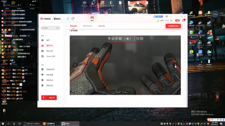Click the red 一键上号 button

point(49,97)
